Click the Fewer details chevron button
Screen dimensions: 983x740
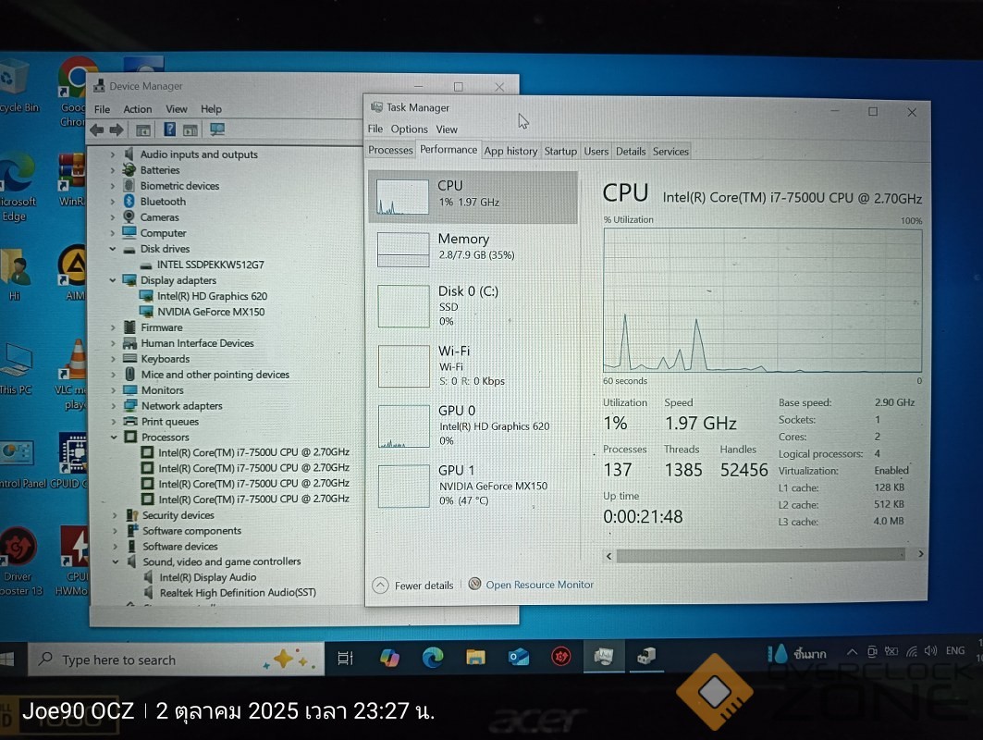pos(381,586)
